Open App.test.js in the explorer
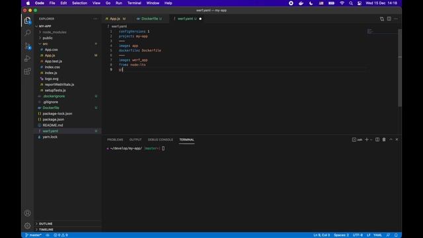The image size is (423, 238). tap(53, 61)
